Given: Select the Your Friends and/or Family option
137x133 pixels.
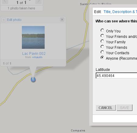Looking at the screenshot, I should click(x=102, y=36).
